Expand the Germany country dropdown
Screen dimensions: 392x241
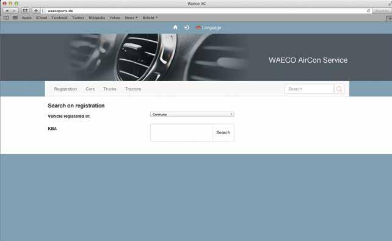point(192,114)
